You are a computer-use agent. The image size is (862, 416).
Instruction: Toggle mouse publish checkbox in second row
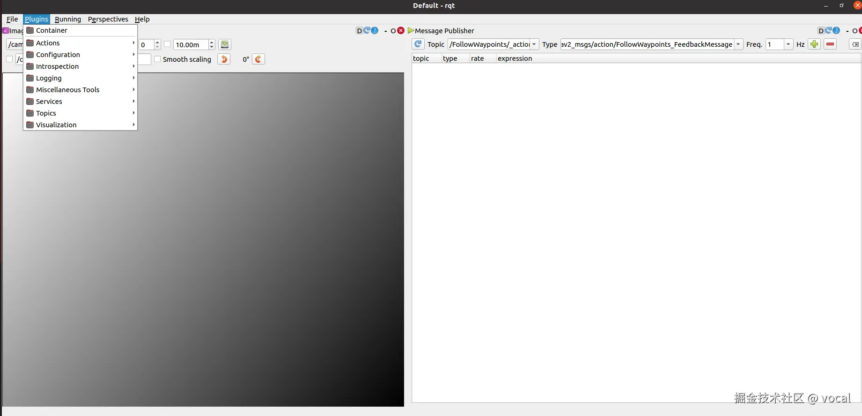click(9, 59)
